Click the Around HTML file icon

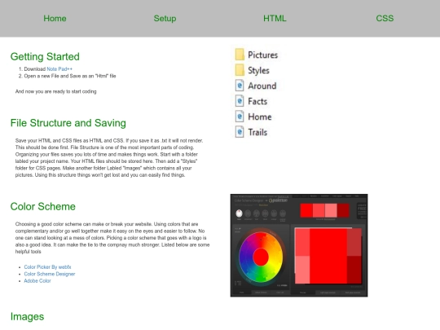(x=240, y=86)
